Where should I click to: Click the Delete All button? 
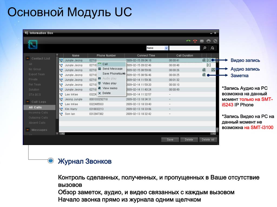(208, 140)
